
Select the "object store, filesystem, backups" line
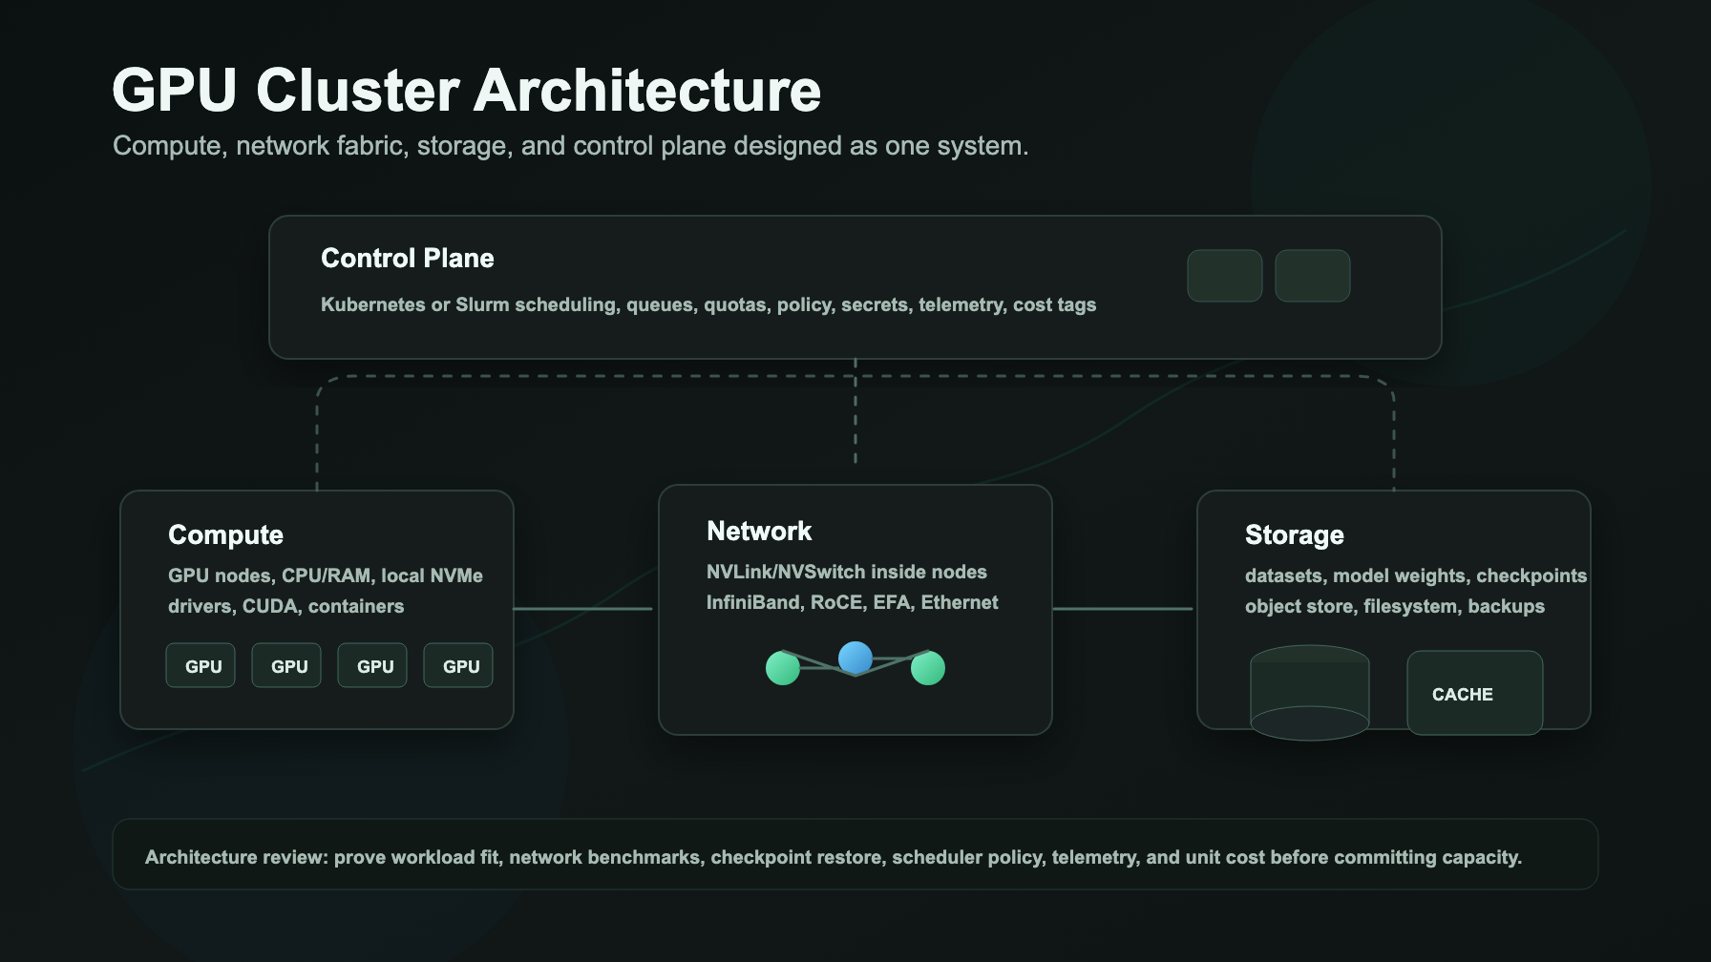pyautogui.click(x=1395, y=607)
